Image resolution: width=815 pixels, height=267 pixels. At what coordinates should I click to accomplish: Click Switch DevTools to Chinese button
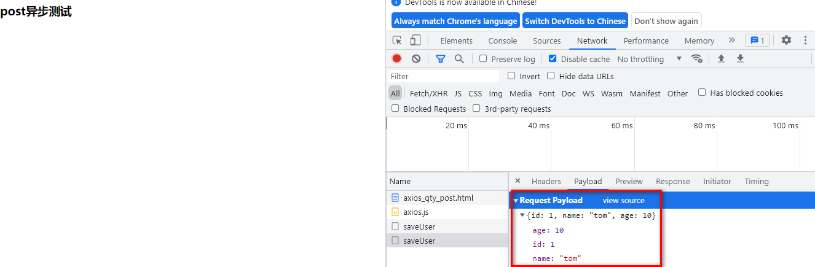[575, 21]
